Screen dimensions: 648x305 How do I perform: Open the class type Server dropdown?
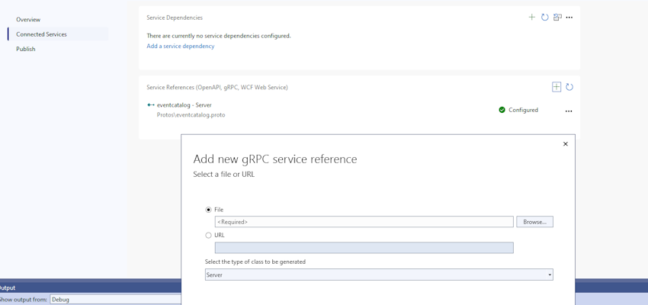[379, 274]
